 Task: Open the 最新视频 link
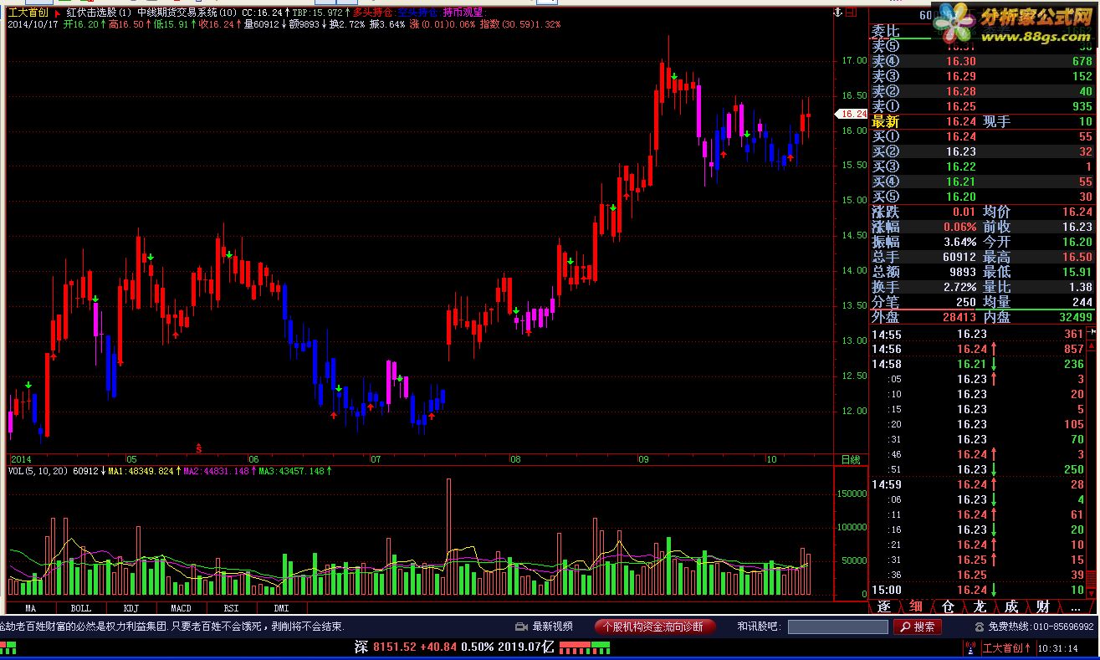[x=553, y=626]
